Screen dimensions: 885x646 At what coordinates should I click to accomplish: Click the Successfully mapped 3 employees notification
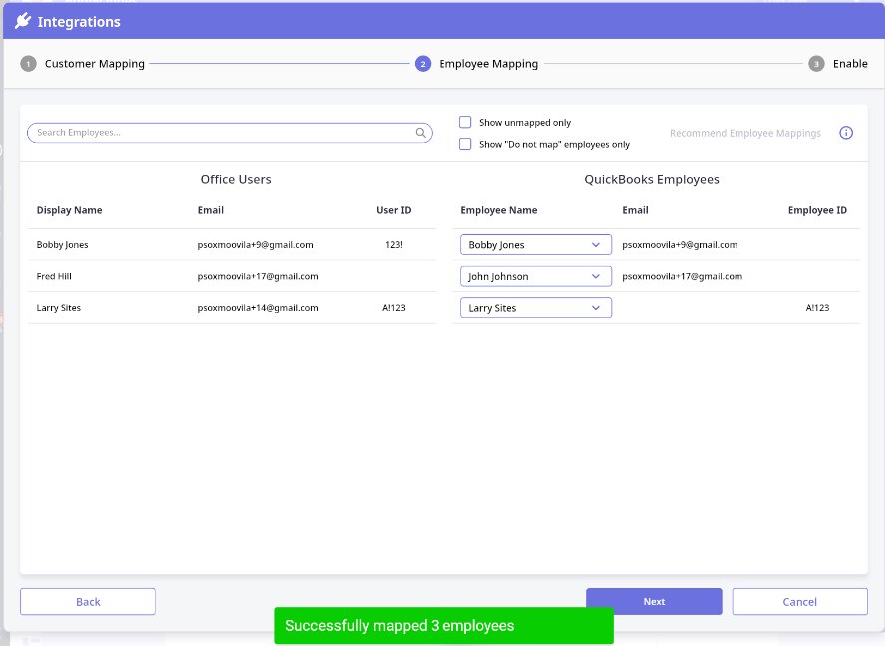tap(443, 626)
